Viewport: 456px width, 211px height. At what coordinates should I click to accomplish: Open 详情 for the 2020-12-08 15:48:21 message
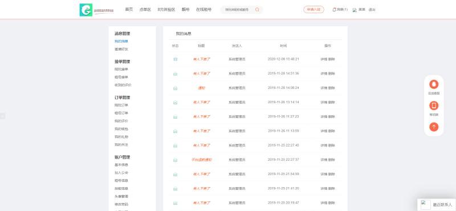click(324, 59)
